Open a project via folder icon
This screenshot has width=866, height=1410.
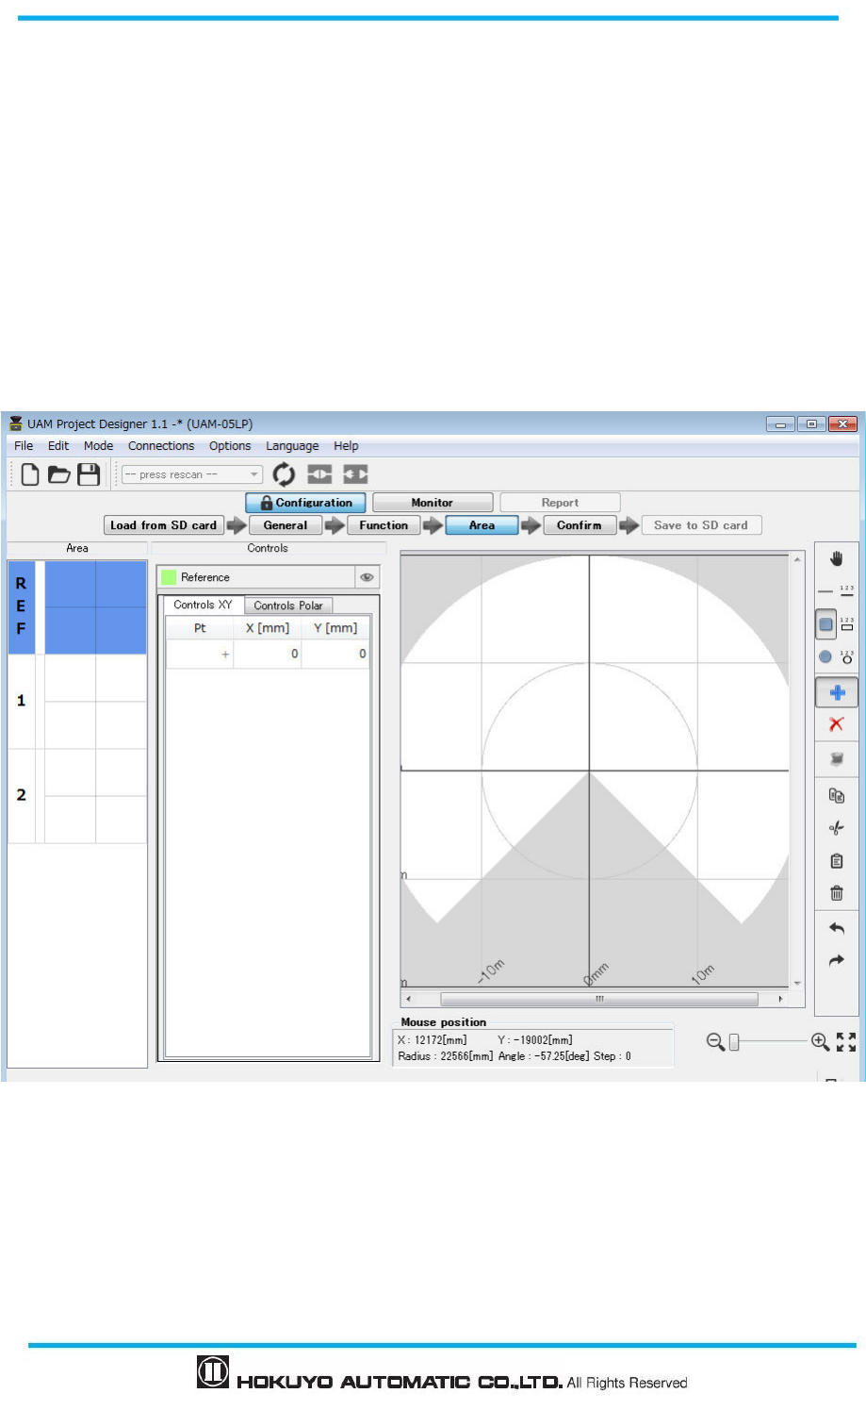click(59, 474)
